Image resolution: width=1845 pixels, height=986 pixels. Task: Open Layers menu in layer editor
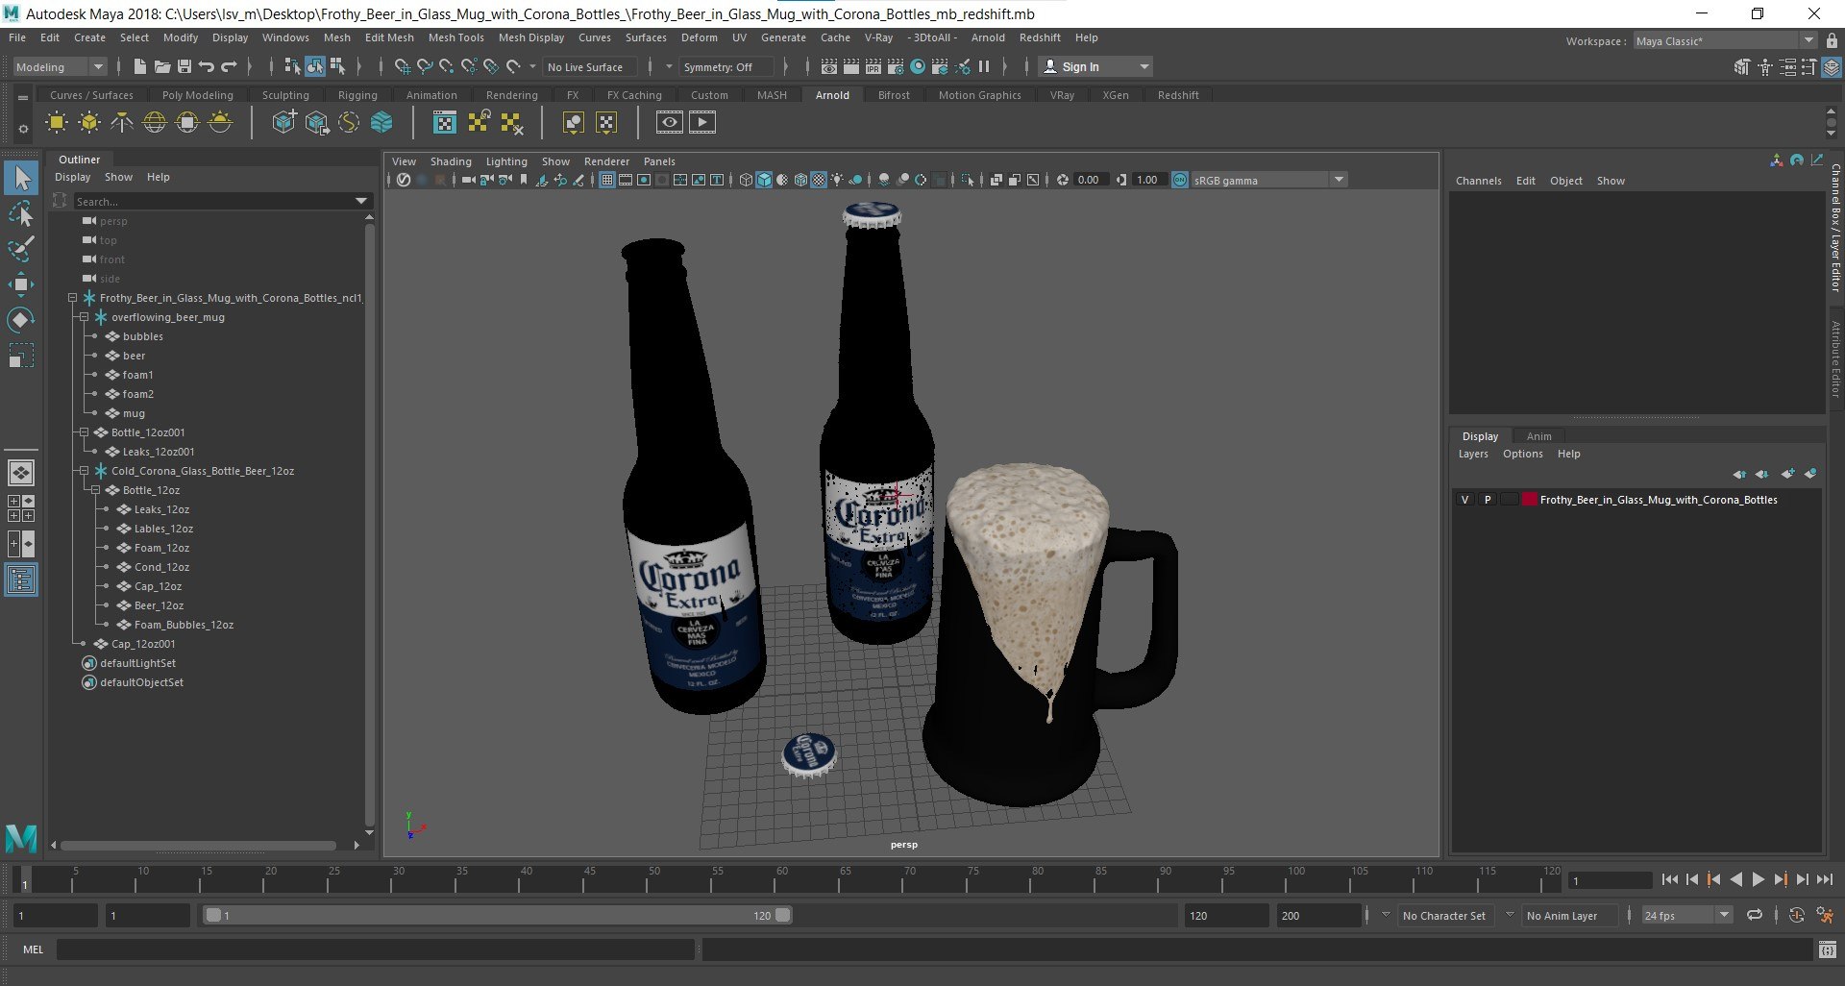[1473, 454]
